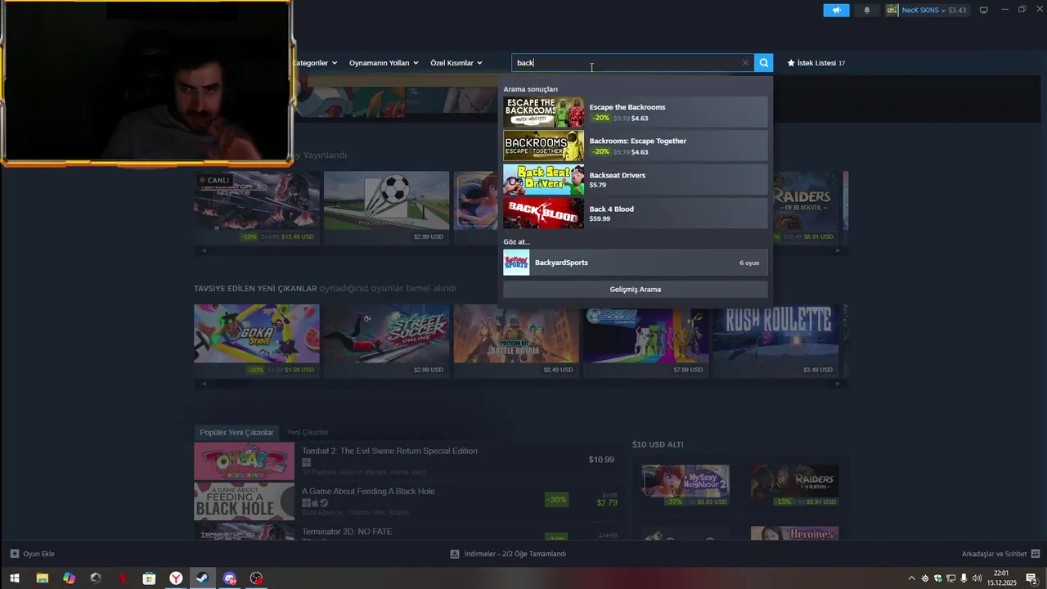Open Yandex browser from taskbar

tap(176, 578)
